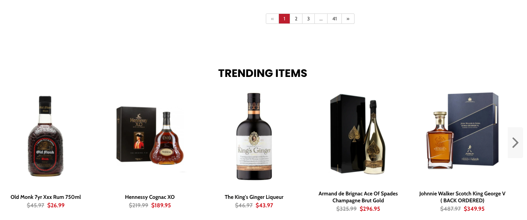527x220 pixels.
Task: Click the carousel next arrow chevron
Action: [515, 143]
